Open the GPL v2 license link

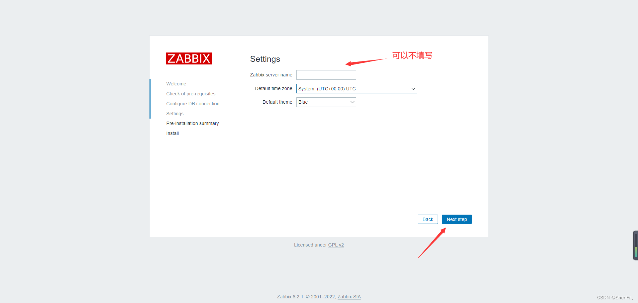(x=336, y=245)
